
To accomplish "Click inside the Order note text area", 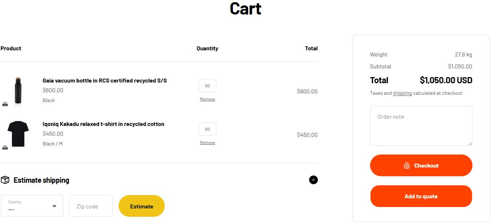I will [x=421, y=126].
